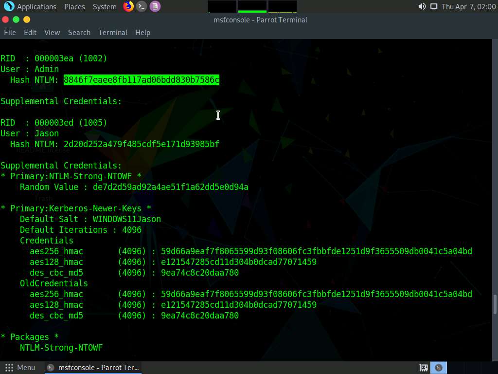This screenshot has width=498, height=374.
Task: Launch Firefox from the top panel
Action: (128, 6)
